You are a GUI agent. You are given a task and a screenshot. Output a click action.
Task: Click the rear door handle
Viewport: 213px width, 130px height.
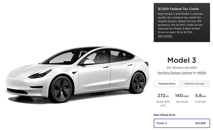point(130,65)
